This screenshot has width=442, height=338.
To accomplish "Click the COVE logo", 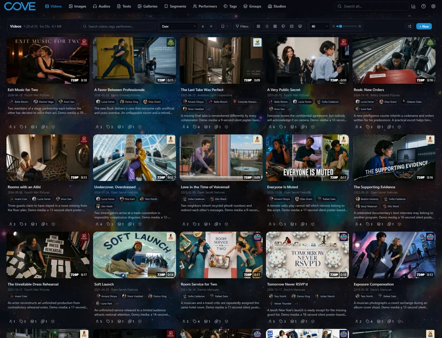I will 20,6.
